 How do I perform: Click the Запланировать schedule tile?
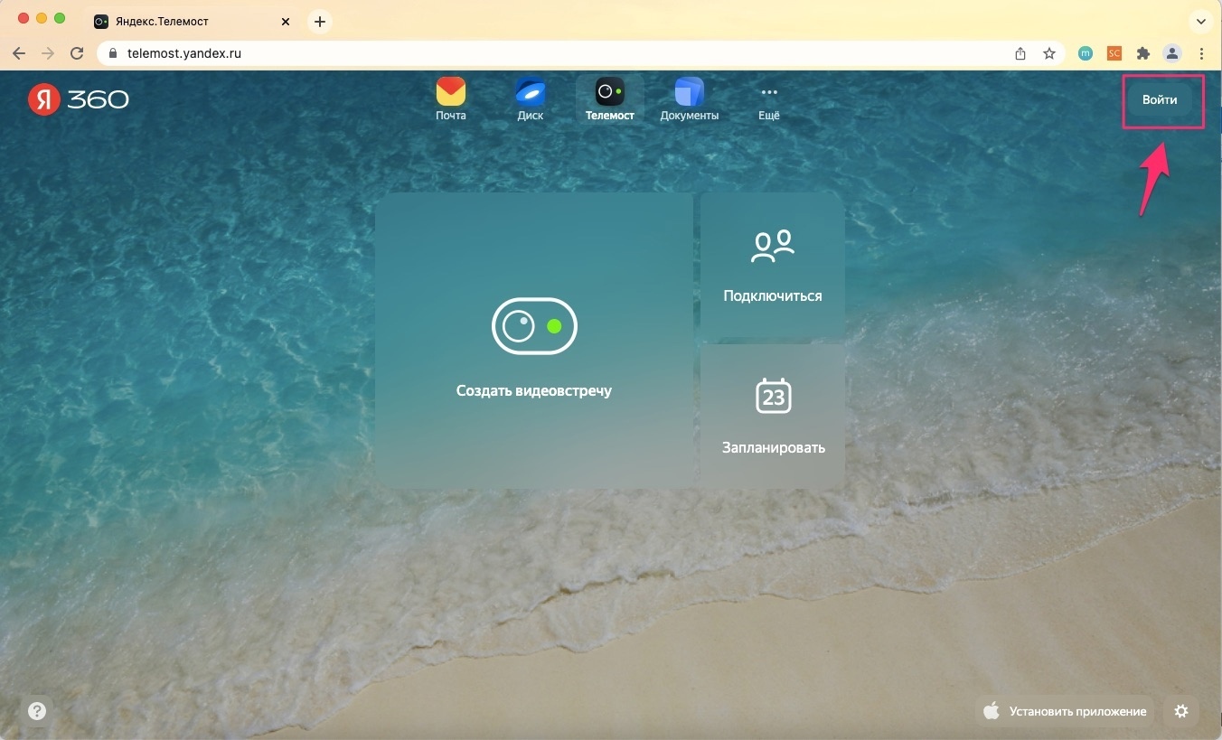coord(773,417)
